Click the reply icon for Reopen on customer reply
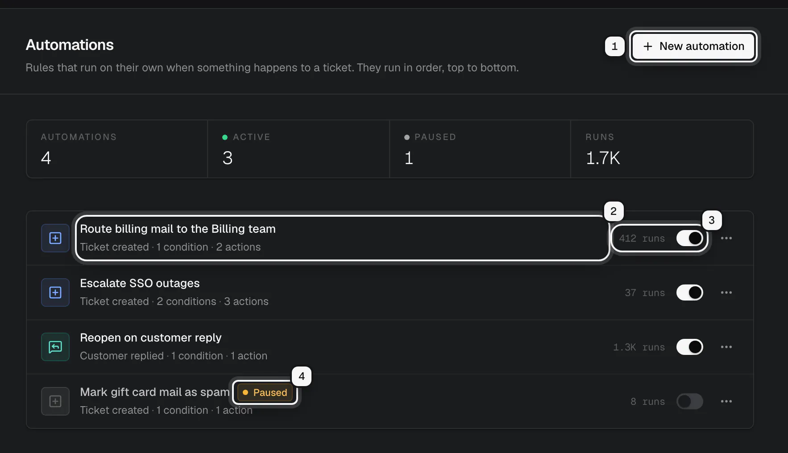 point(55,347)
